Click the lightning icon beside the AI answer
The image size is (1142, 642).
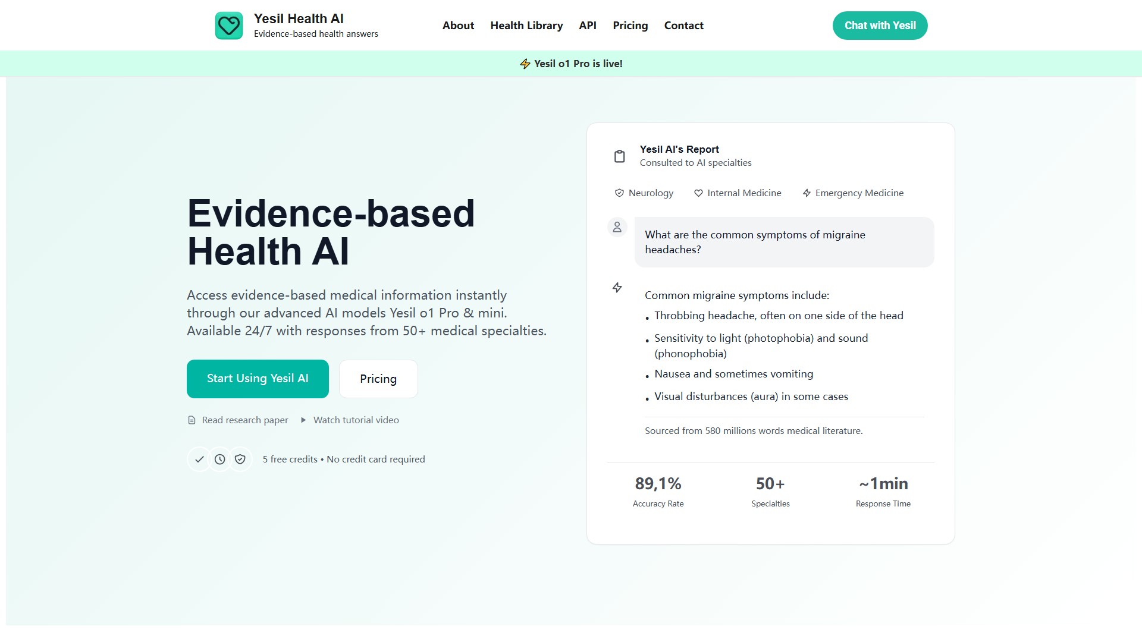(x=617, y=288)
